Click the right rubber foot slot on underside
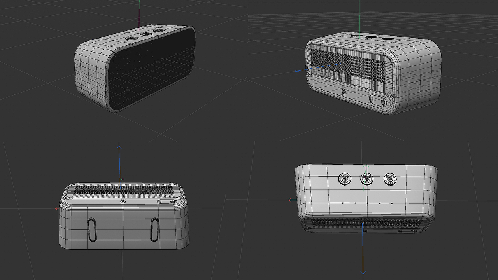This screenshot has height=280, width=498. (x=154, y=229)
